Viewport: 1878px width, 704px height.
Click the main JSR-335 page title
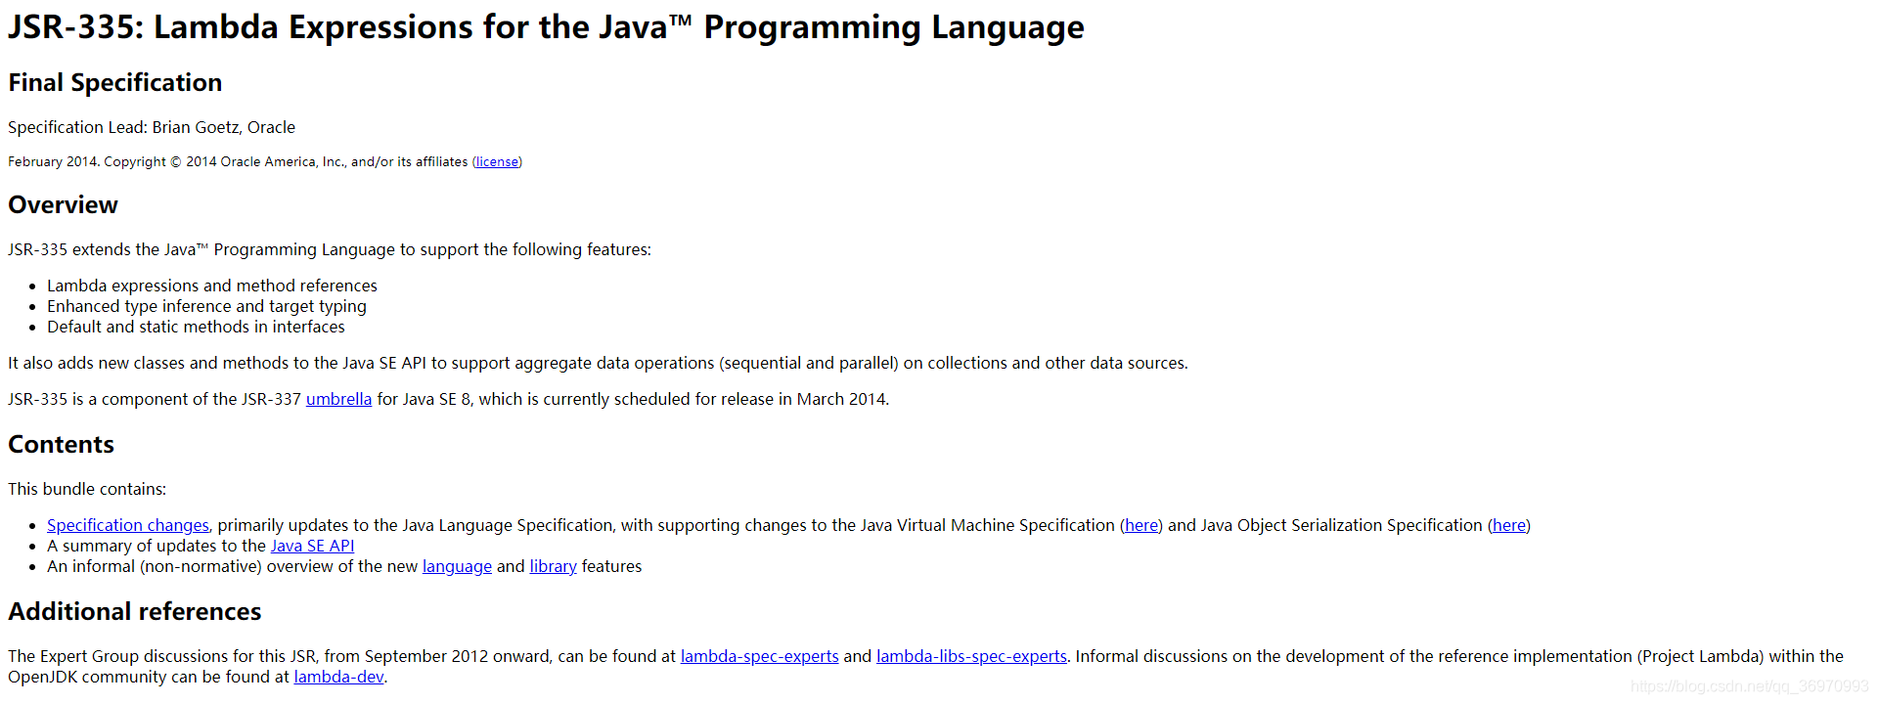pyautogui.click(x=546, y=27)
